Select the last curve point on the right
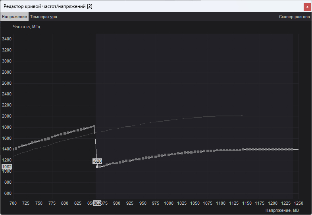 tap(292, 149)
